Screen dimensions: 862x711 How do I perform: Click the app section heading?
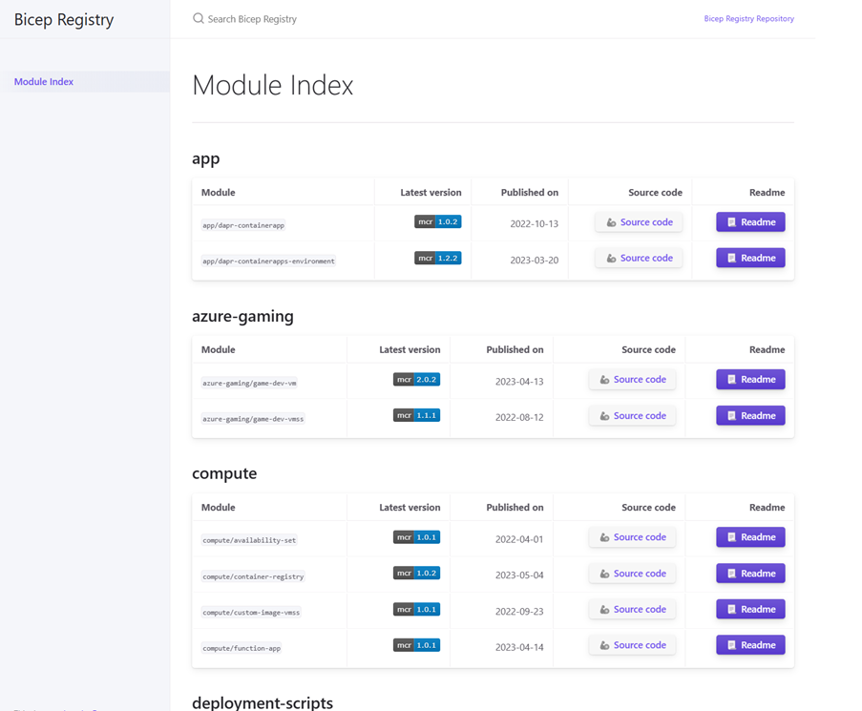click(x=205, y=158)
